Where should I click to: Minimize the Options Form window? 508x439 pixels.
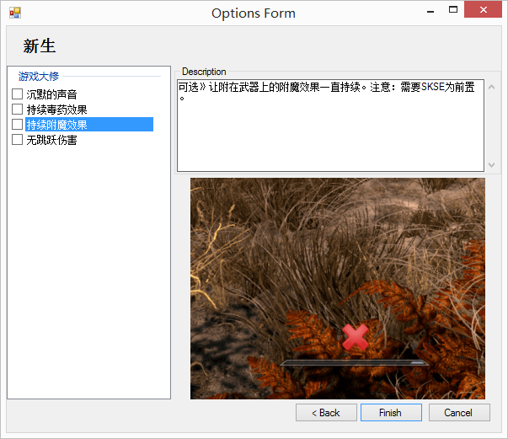430,11
